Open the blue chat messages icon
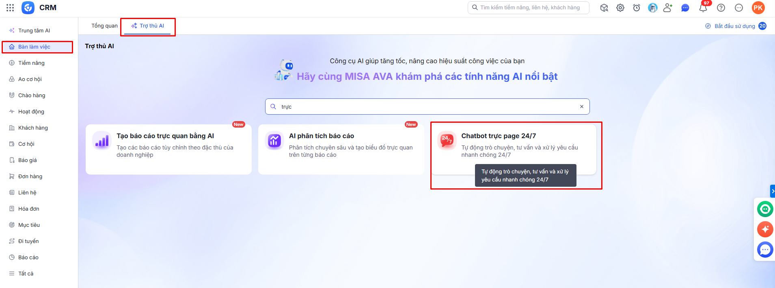Viewport: 775px width, 288px height. pyautogui.click(x=685, y=8)
